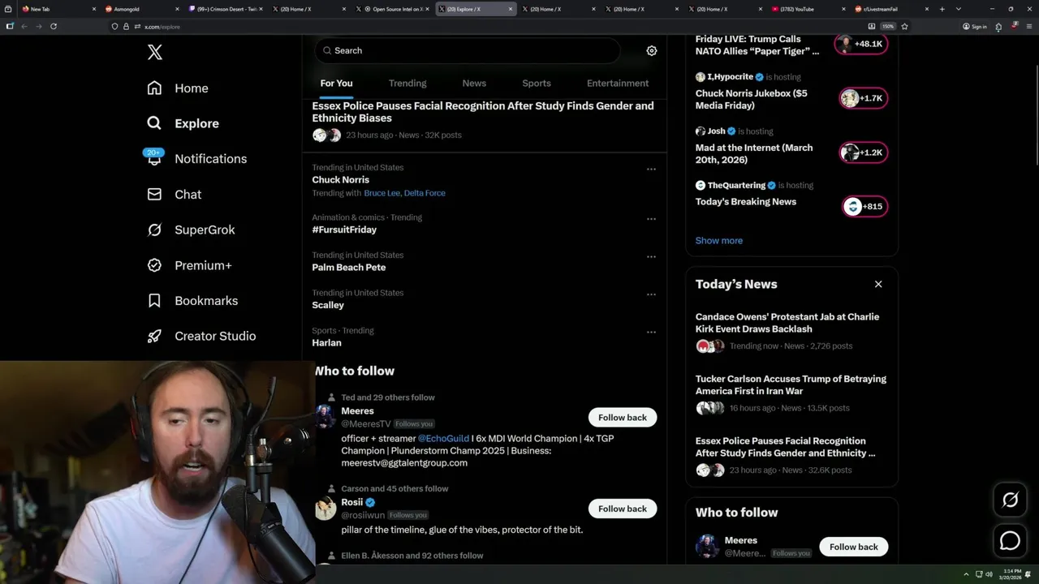Open the Palm Beach Pete trend
This screenshot has width=1039, height=584.
349,268
